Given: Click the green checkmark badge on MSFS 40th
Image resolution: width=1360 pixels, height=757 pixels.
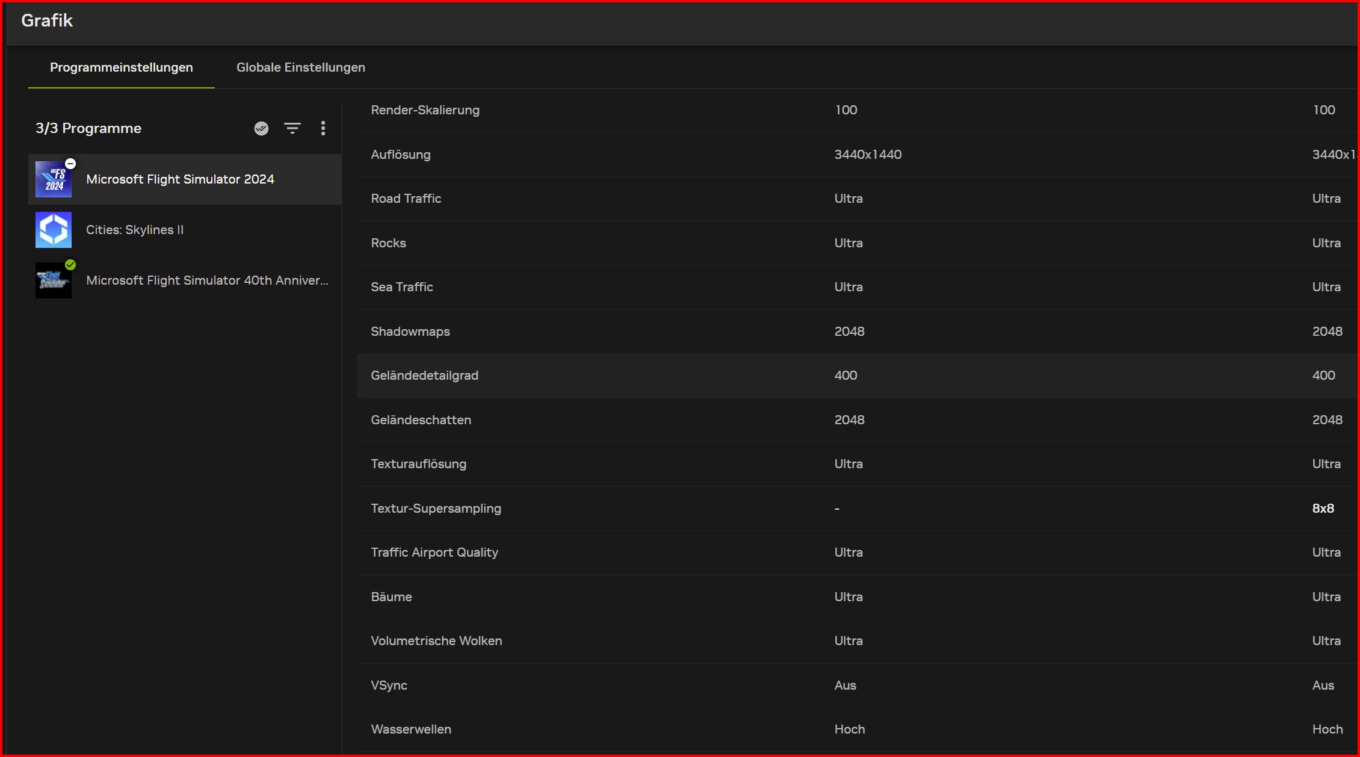Looking at the screenshot, I should coord(70,265).
